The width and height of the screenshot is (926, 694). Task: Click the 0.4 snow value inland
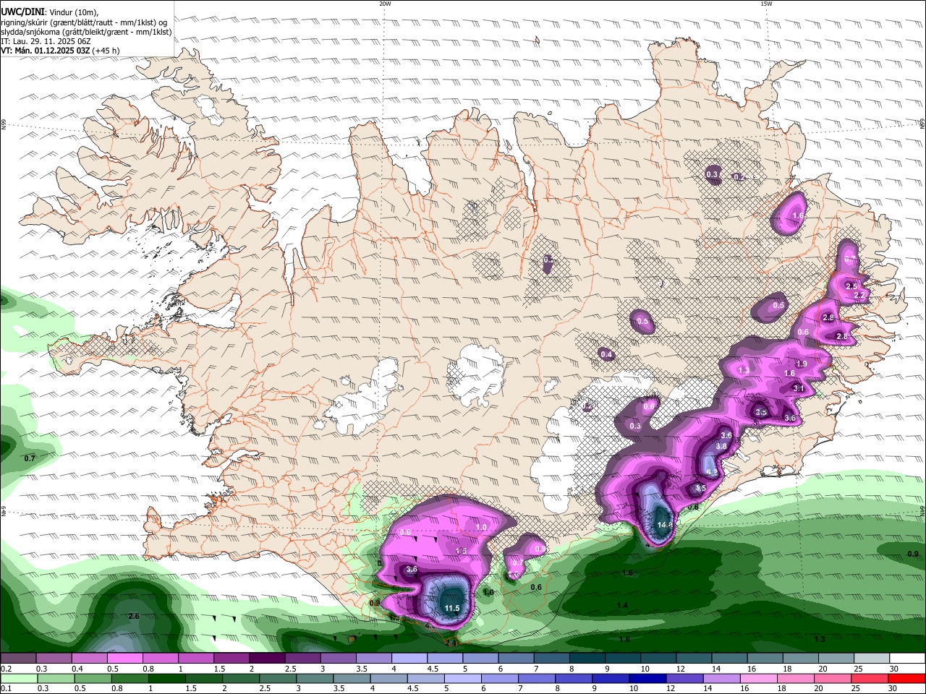[x=606, y=354]
